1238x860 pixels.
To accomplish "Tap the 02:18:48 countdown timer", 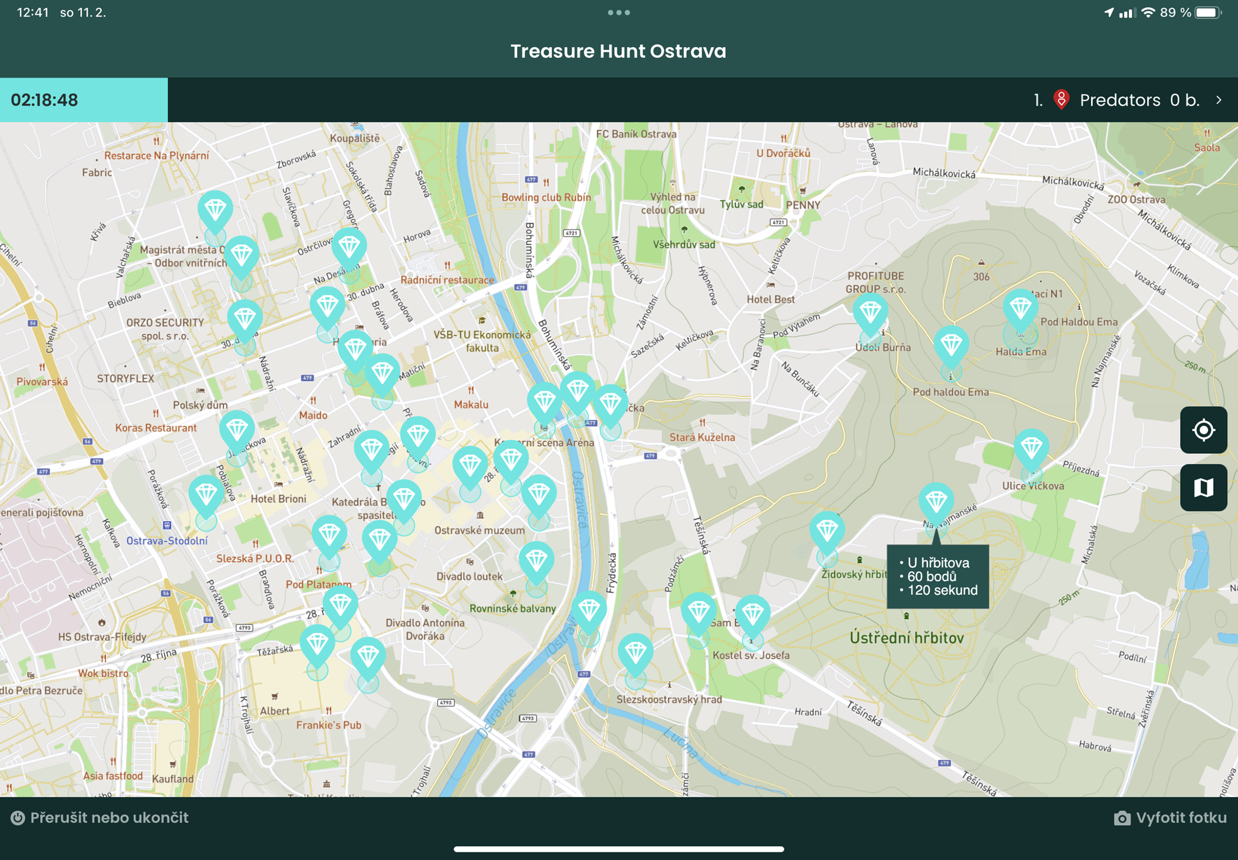I will (x=84, y=100).
